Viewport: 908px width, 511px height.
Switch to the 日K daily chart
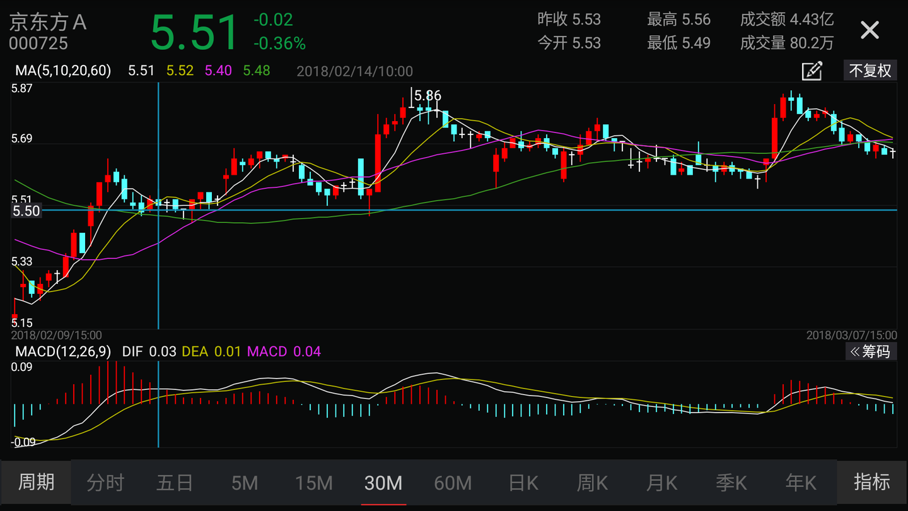pos(523,483)
